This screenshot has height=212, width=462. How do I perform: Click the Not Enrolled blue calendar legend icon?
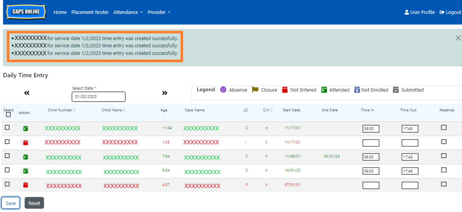coord(357,90)
